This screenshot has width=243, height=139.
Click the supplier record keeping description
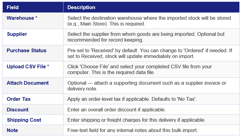point(146,37)
